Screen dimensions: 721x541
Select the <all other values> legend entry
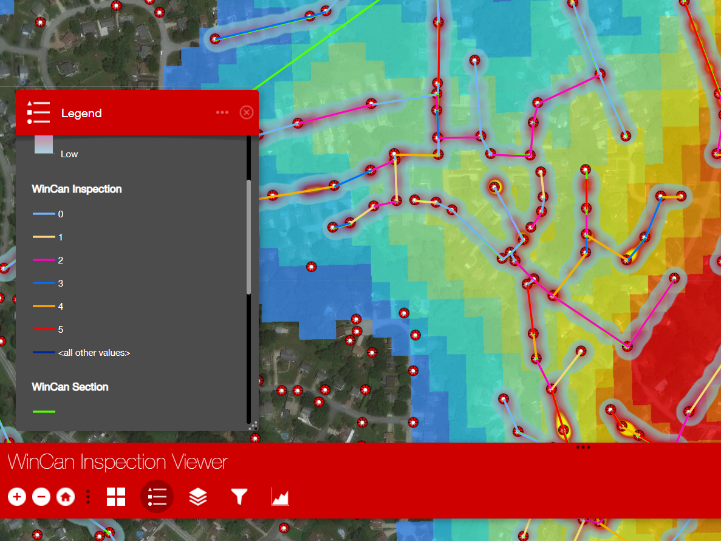pyautogui.click(x=94, y=353)
